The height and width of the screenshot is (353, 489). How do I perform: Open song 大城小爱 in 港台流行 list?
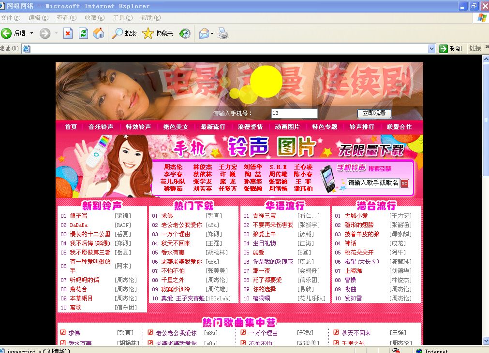point(356,216)
